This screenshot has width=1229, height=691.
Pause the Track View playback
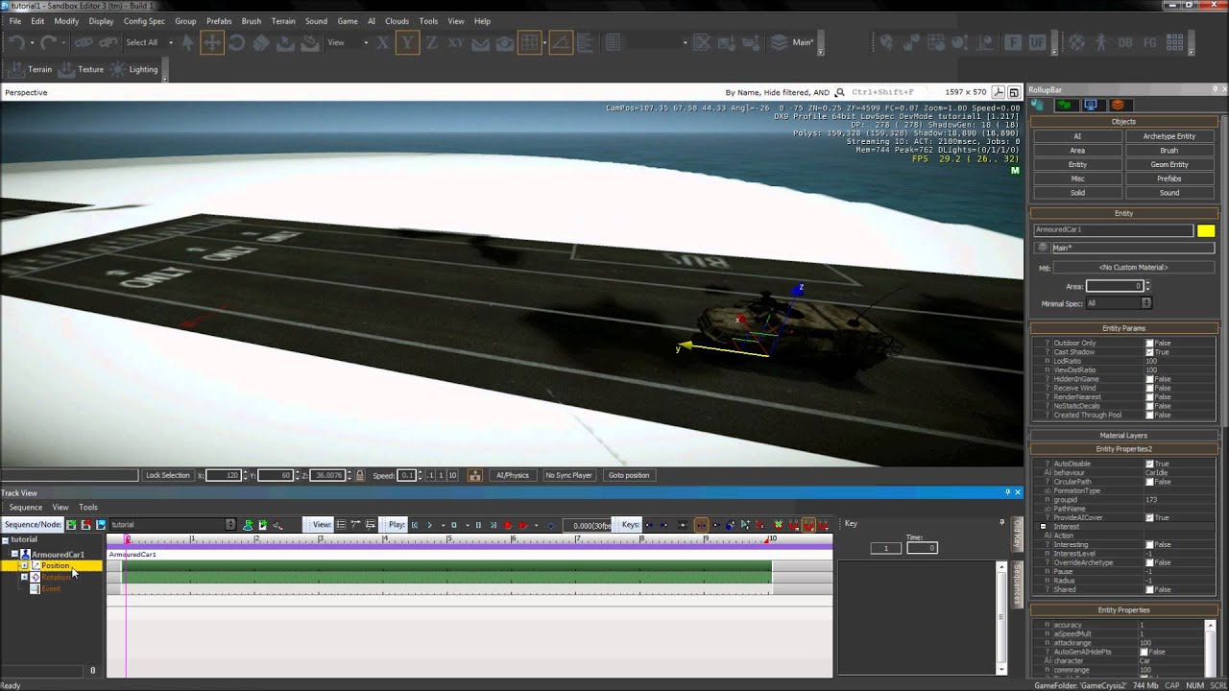click(478, 525)
